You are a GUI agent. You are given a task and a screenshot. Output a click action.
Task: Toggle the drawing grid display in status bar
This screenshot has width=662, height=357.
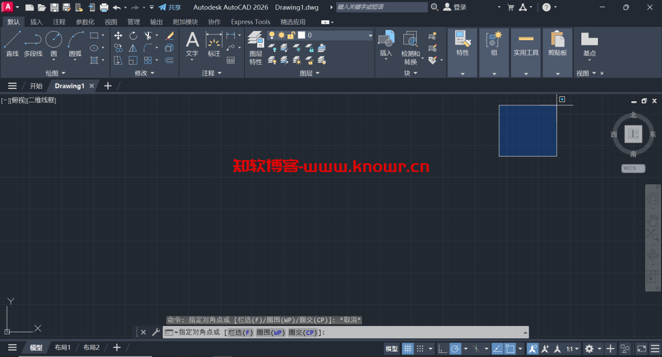tap(408, 349)
